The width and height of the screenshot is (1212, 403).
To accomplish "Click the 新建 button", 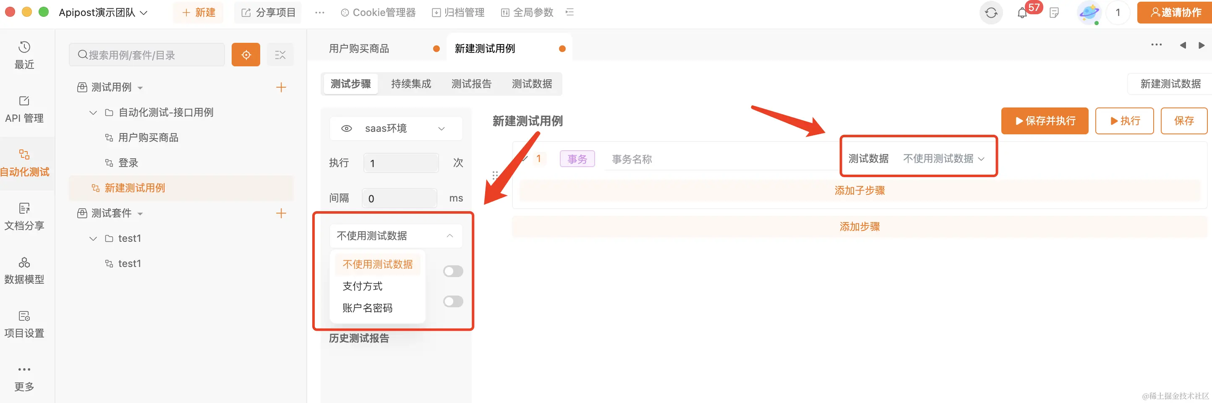I will click(198, 13).
